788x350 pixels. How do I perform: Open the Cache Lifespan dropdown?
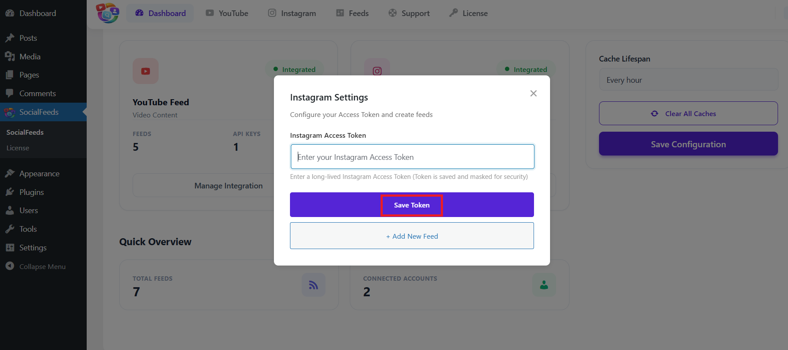(x=688, y=80)
